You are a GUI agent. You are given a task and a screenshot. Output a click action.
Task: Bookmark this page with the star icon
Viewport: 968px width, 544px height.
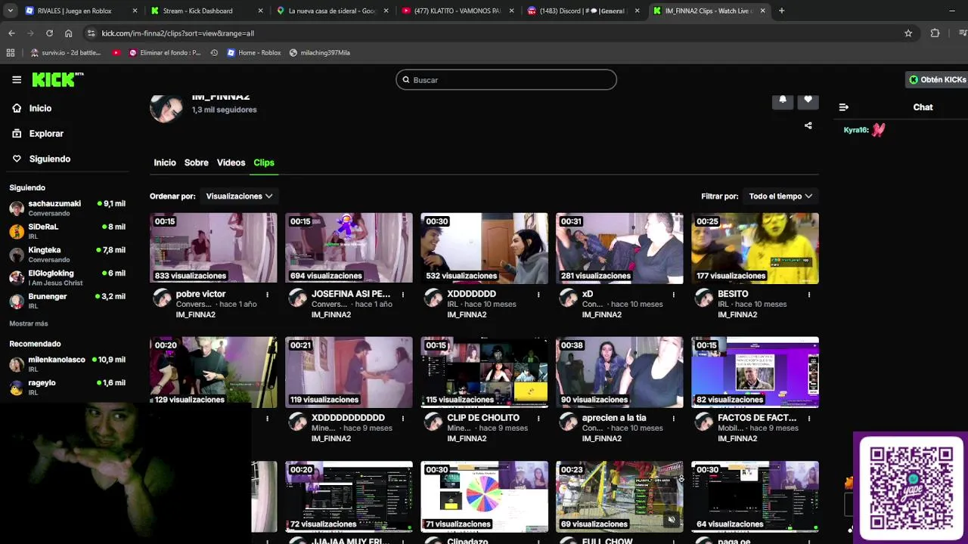[908, 33]
